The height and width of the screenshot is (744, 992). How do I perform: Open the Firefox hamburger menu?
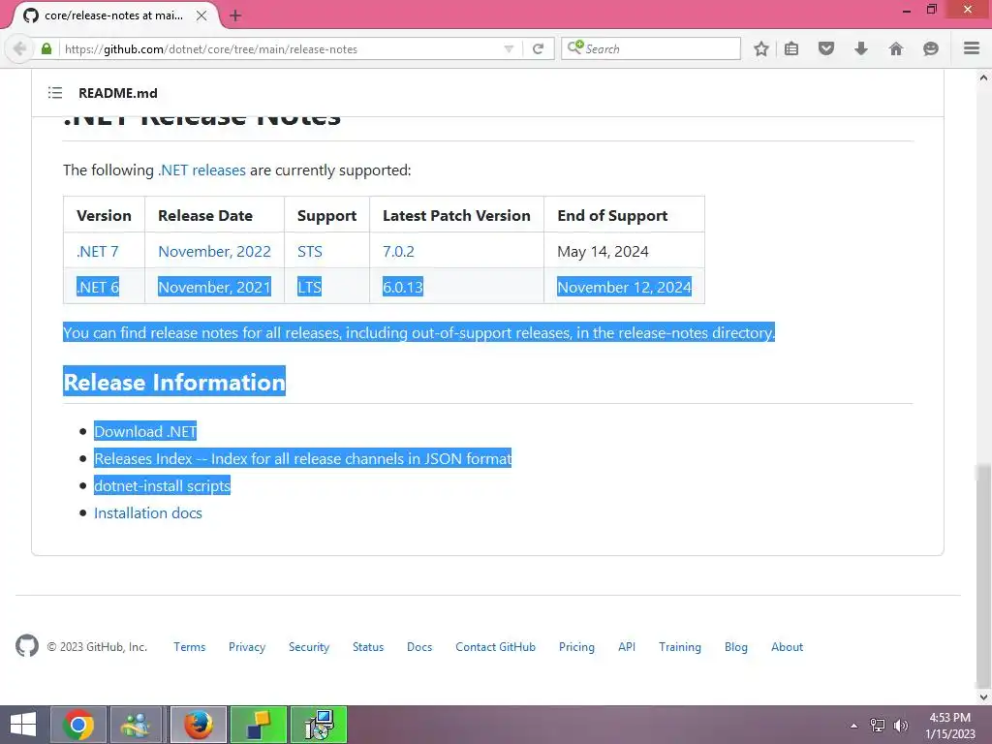coord(972,48)
